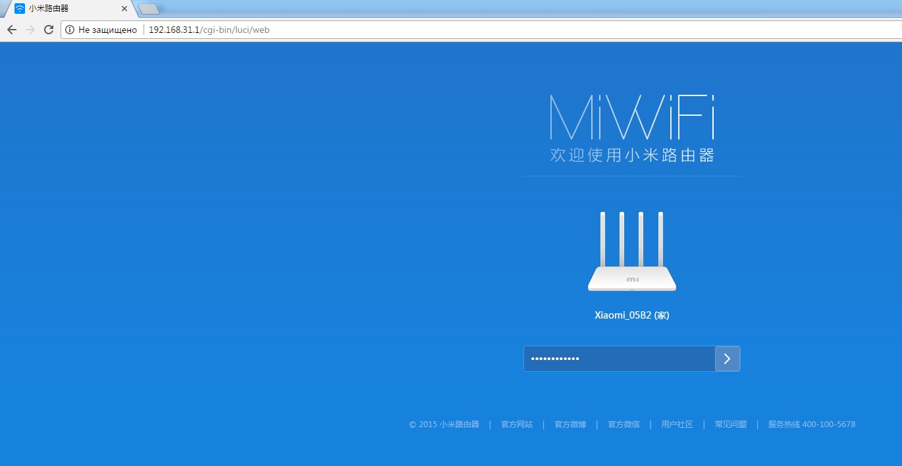Reload the page with the refresh icon
Image resolution: width=902 pixels, height=466 pixels.
click(x=48, y=30)
